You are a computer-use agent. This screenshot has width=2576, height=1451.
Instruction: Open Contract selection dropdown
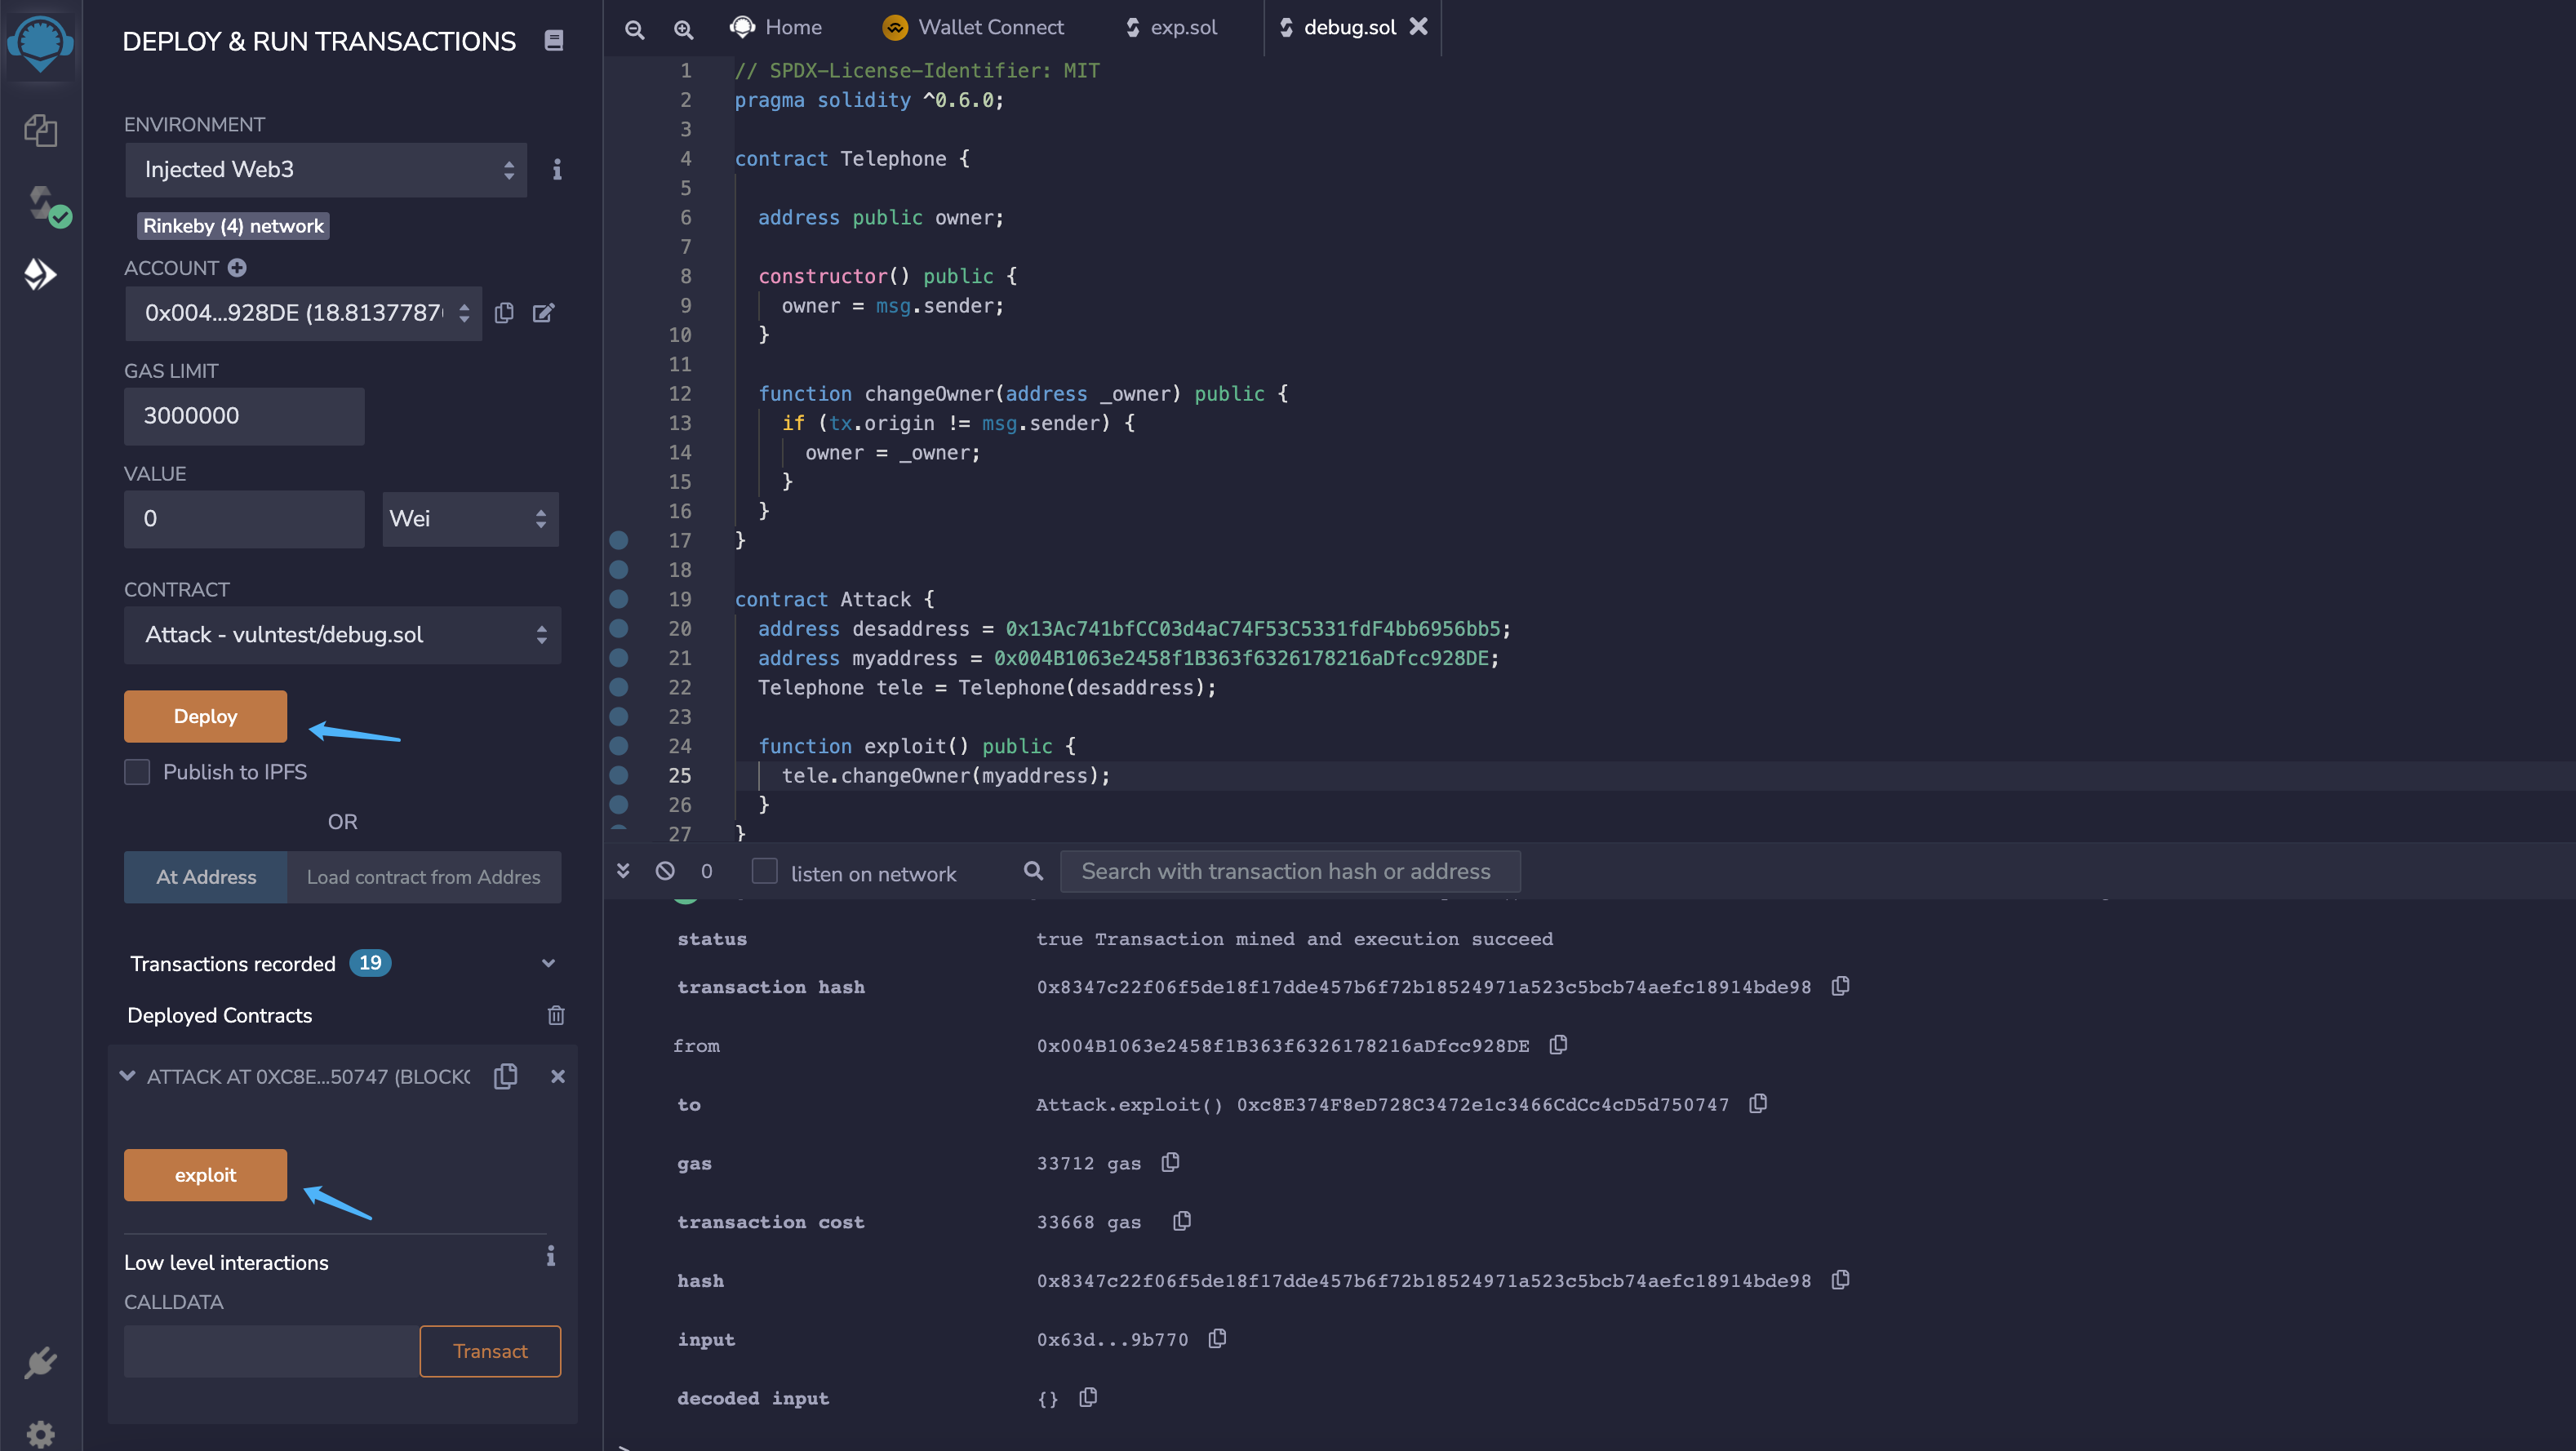342,635
